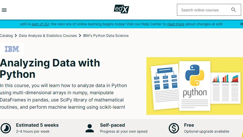Click the chevron after Catalog breadcrumb
The height and width of the screenshot is (137, 243).
pos(16,36)
